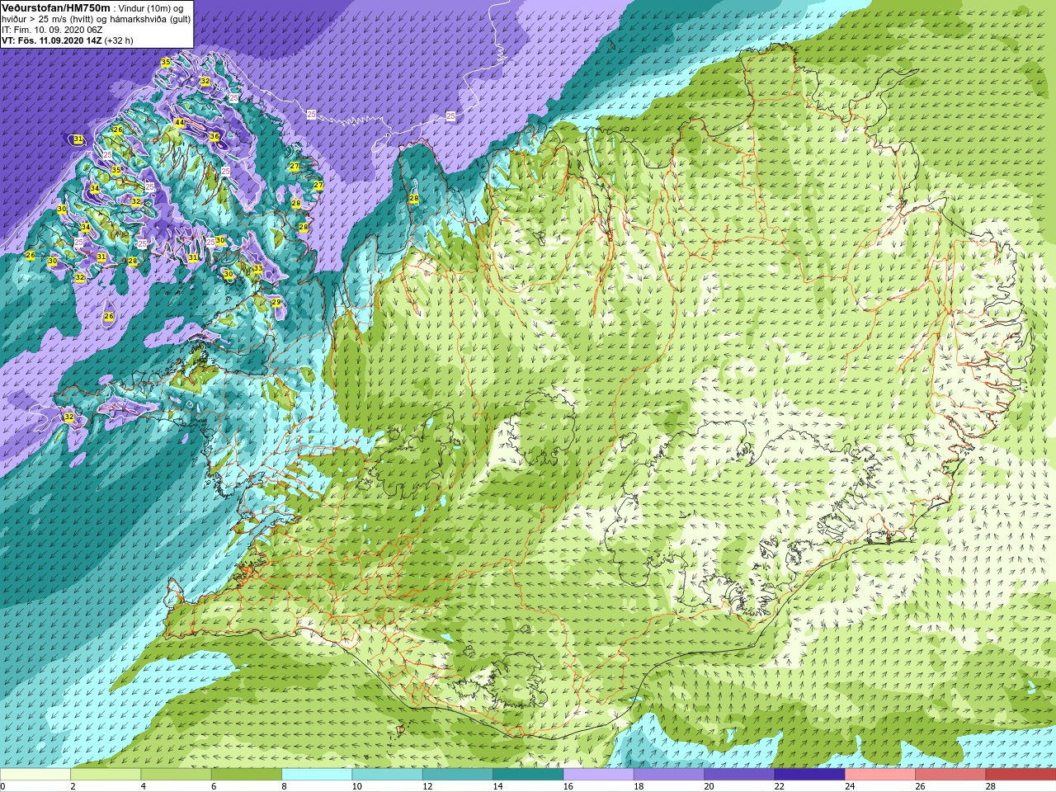This screenshot has height=792, width=1056.
Task: Click the '12' value on the legend scale
Action: click(x=427, y=786)
